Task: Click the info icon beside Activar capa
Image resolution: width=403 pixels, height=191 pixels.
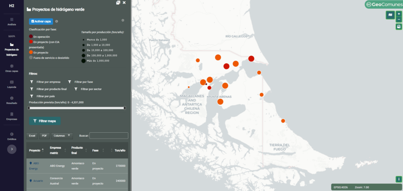Action: (x=57, y=22)
